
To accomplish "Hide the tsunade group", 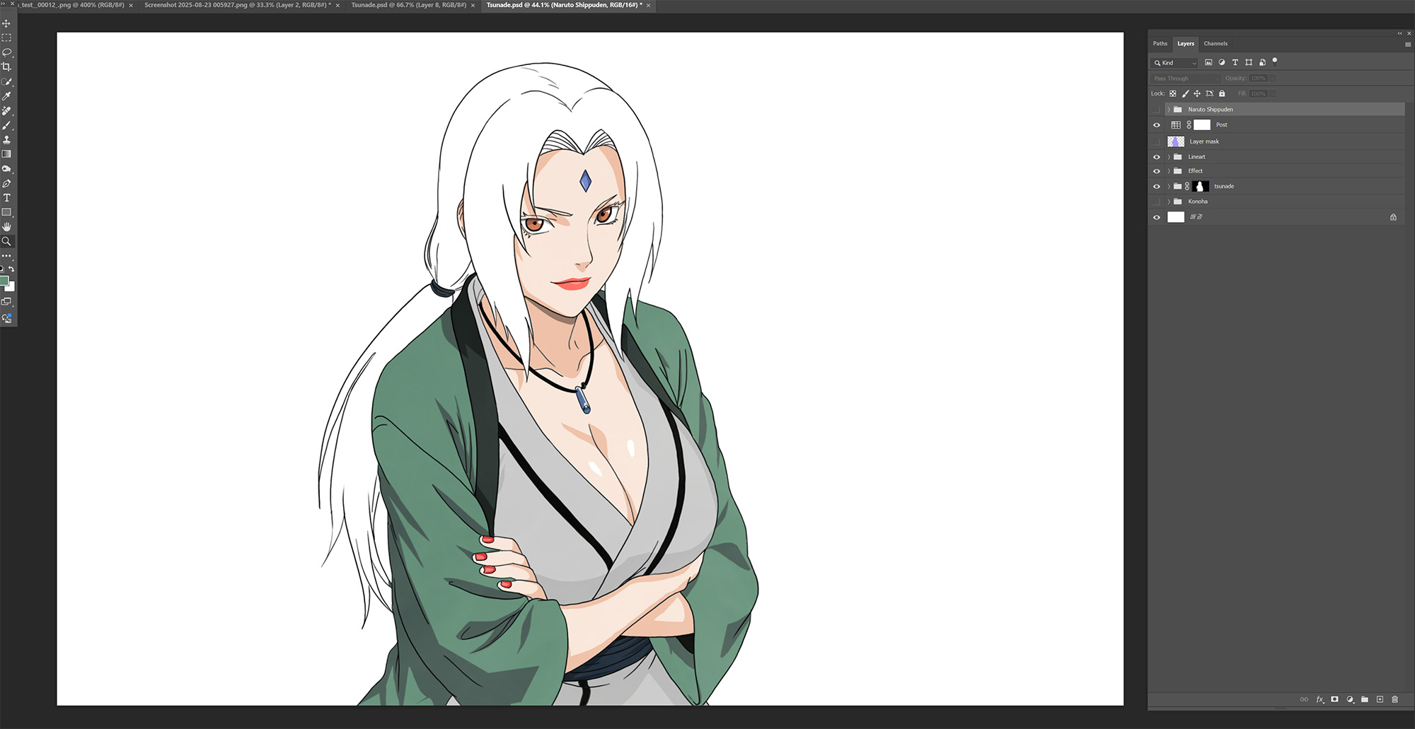I will pyautogui.click(x=1157, y=187).
